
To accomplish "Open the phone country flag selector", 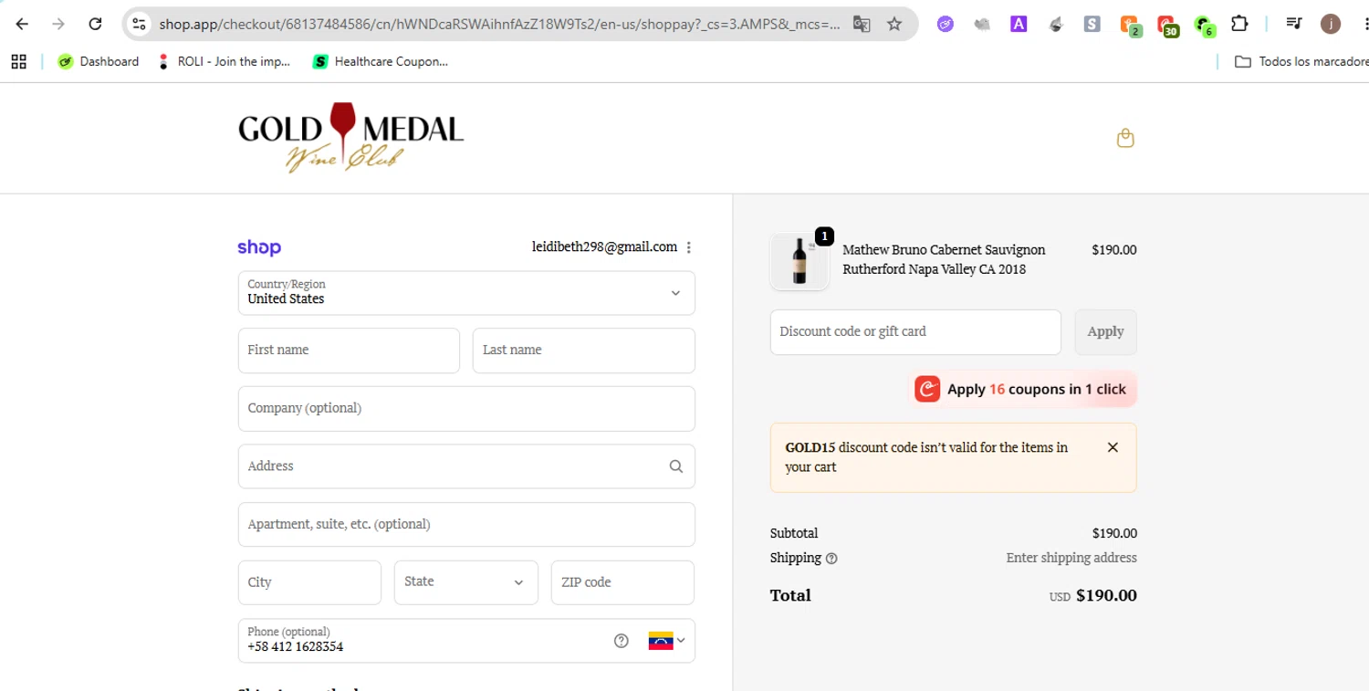I will click(x=667, y=641).
